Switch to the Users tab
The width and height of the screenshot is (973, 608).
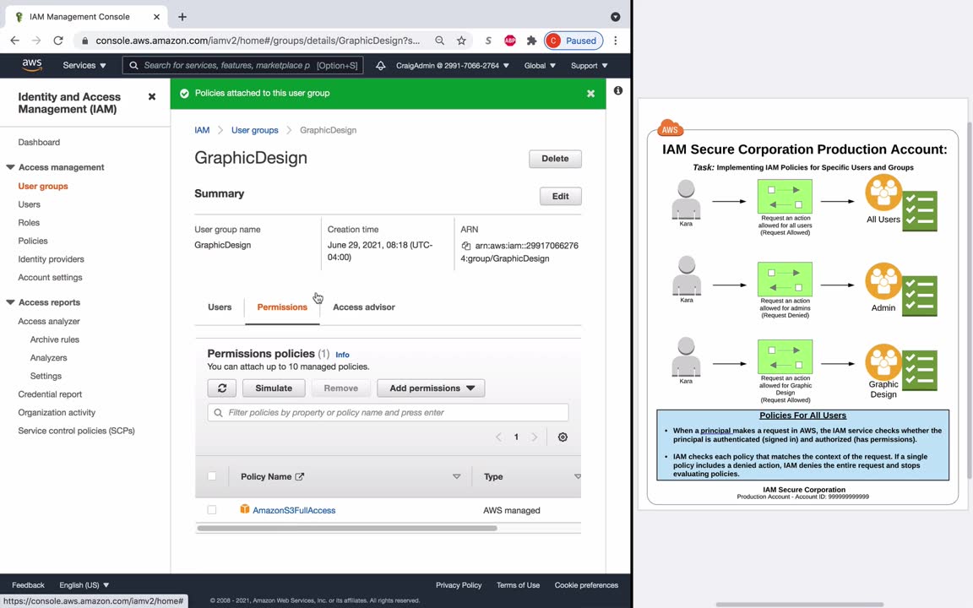coord(220,307)
